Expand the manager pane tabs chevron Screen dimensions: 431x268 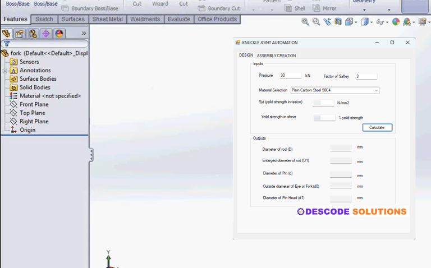[x=84, y=33]
